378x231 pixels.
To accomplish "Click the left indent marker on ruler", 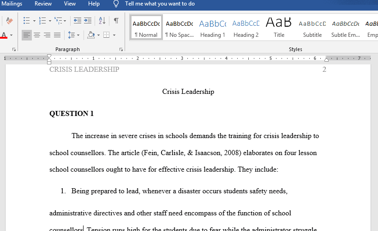I will [49, 63].
